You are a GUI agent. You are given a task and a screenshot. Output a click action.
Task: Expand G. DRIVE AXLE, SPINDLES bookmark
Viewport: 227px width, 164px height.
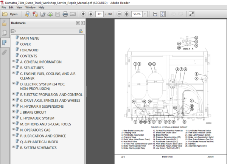pos(14,100)
